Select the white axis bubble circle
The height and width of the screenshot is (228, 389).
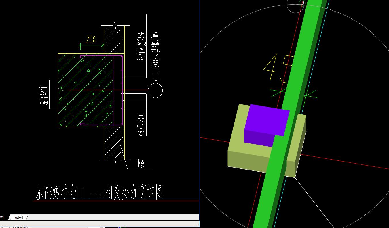155,91
